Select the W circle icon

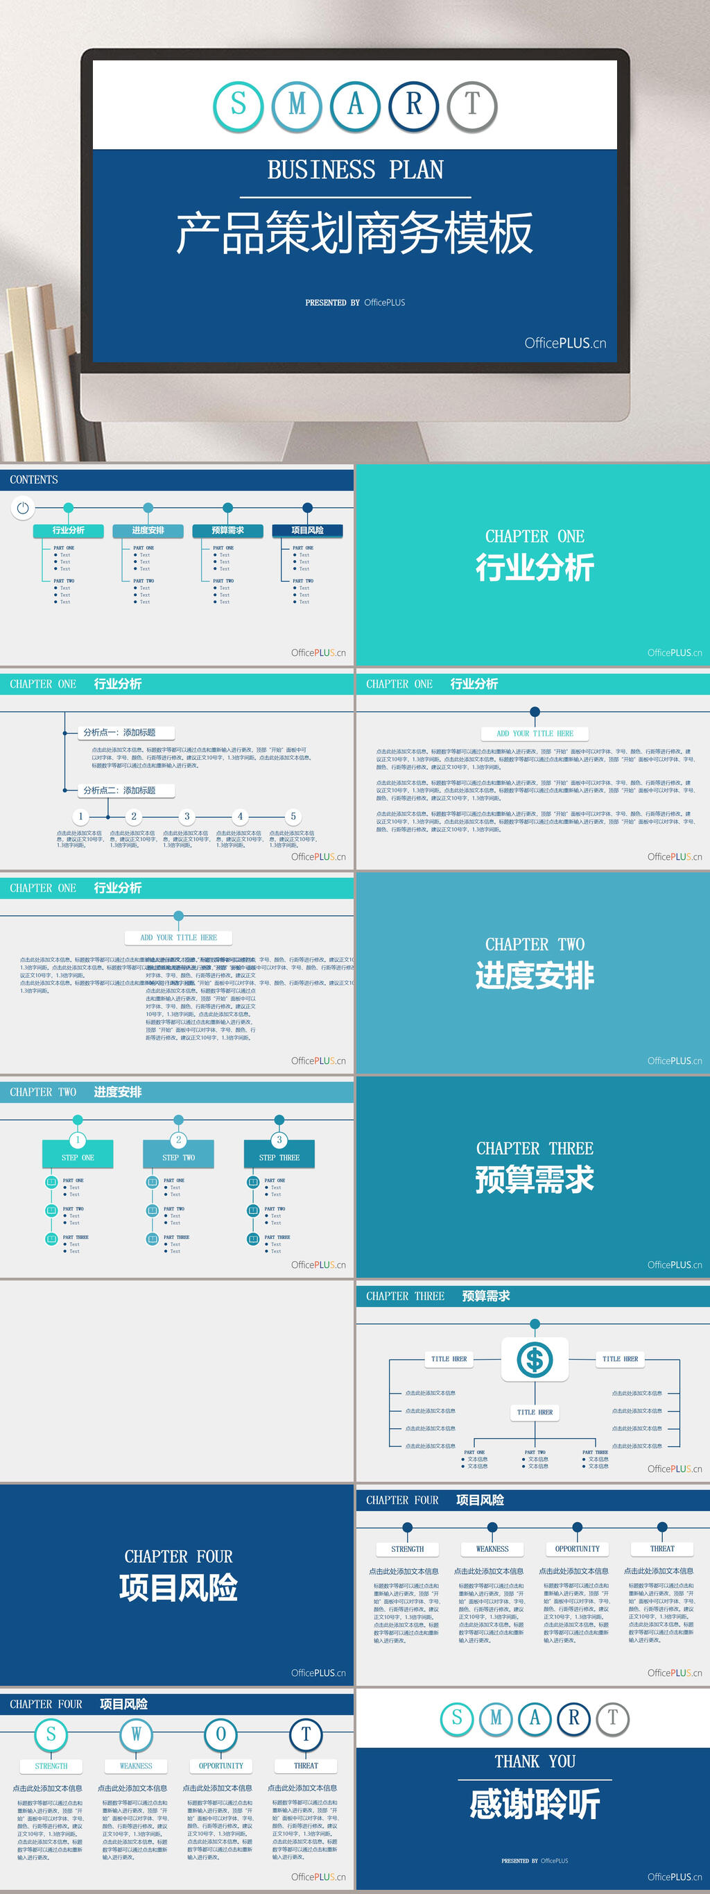click(x=136, y=1734)
